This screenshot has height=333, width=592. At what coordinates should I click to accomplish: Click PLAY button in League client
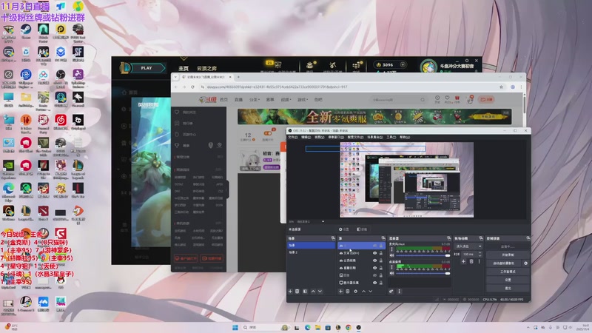click(147, 68)
